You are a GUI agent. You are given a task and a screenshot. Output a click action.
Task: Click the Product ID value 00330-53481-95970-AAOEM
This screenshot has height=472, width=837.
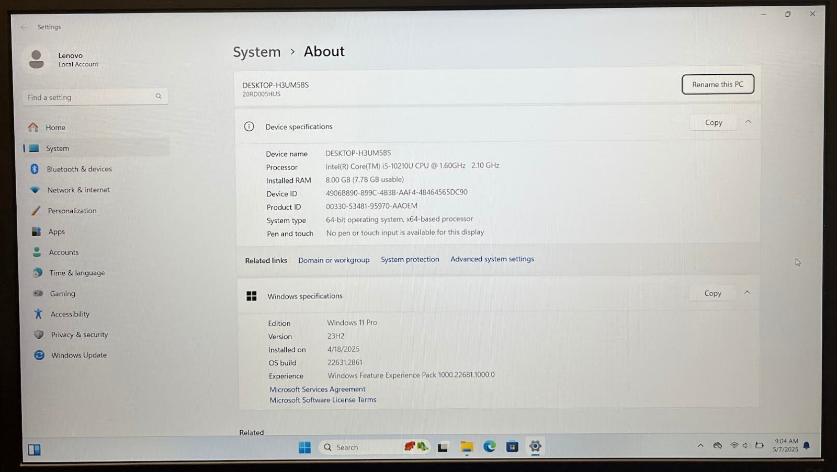click(x=371, y=206)
